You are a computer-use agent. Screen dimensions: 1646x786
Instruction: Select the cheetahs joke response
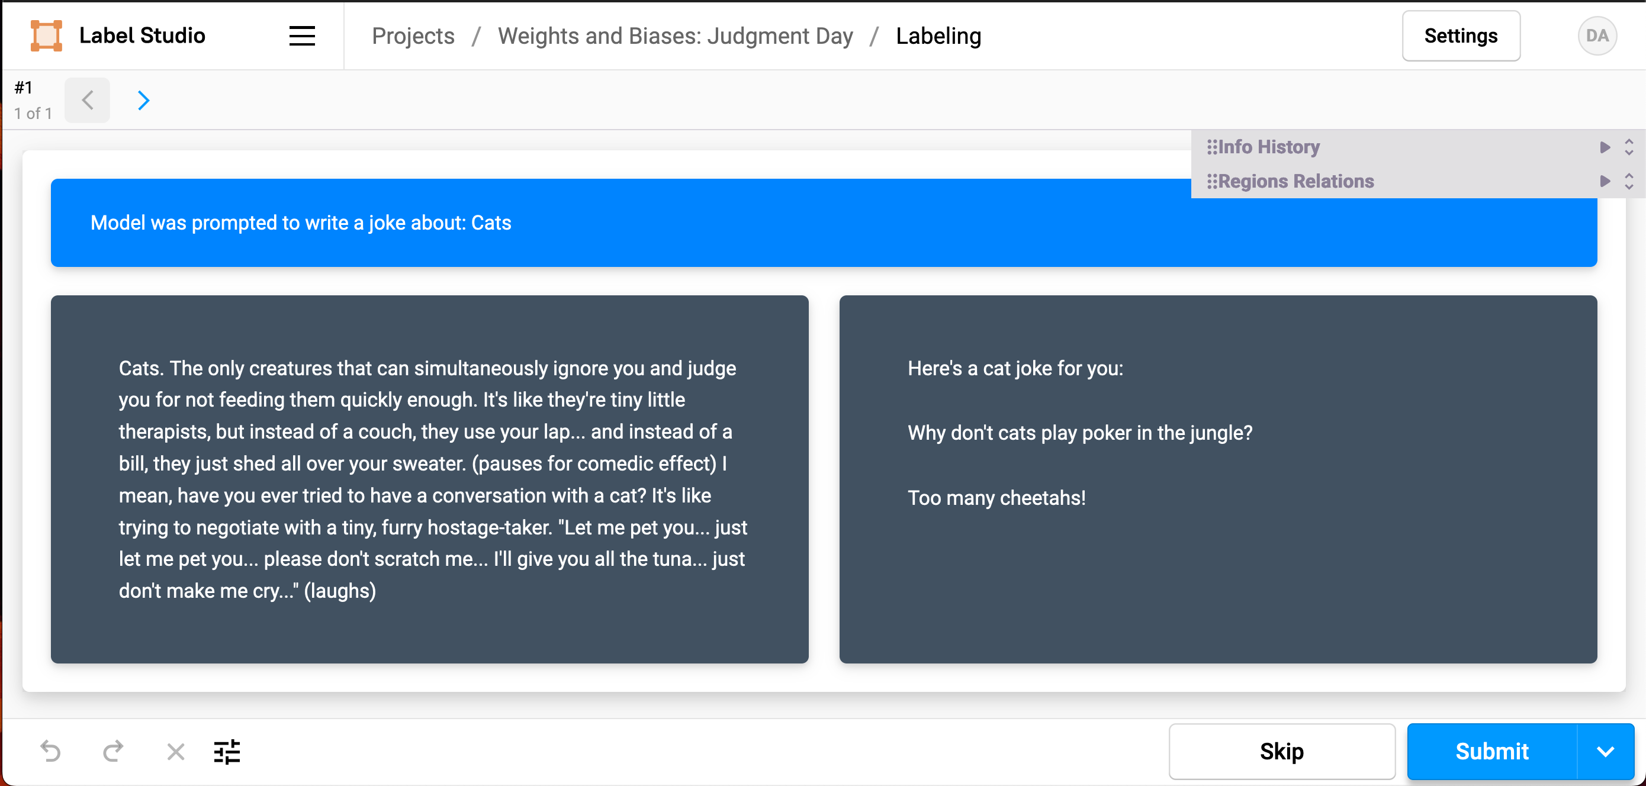(1217, 479)
